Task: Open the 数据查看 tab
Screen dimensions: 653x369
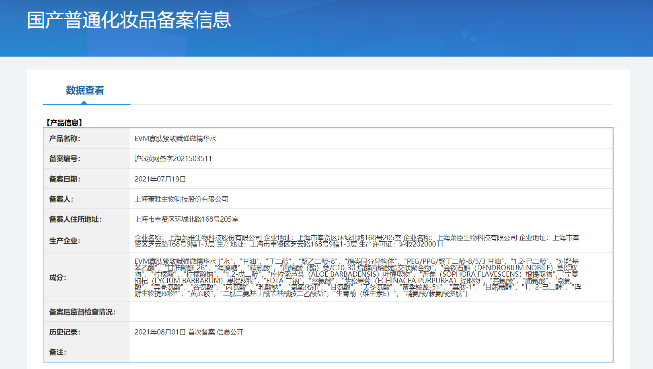Action: pos(85,90)
